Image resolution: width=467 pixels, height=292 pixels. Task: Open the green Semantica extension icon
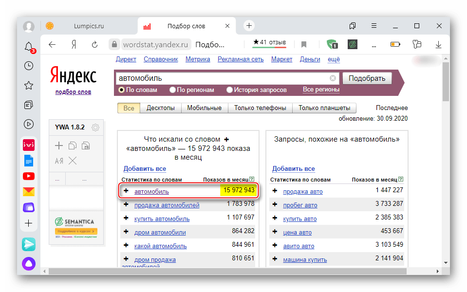(x=353, y=44)
